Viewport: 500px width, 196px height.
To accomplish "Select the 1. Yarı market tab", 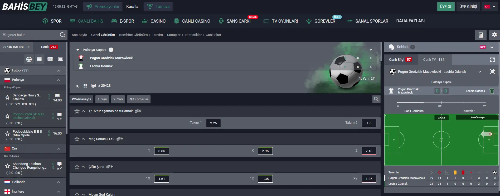I will (102, 99).
